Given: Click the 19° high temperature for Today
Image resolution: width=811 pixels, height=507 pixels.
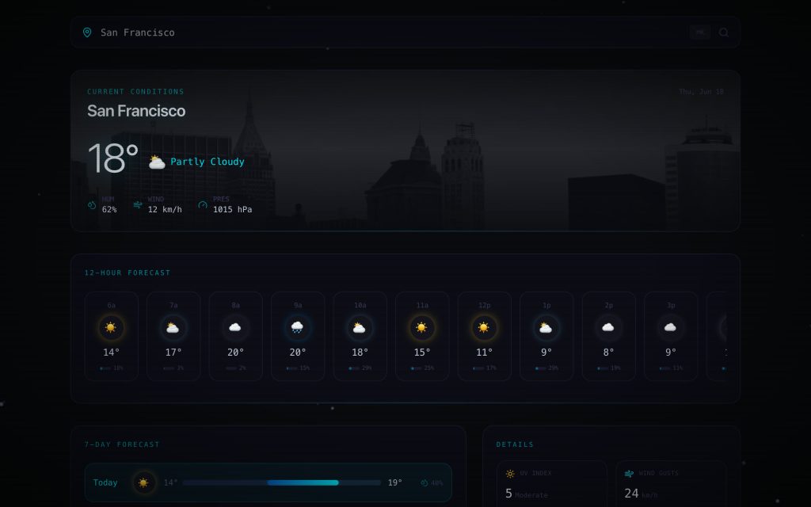Looking at the screenshot, I should (394, 482).
